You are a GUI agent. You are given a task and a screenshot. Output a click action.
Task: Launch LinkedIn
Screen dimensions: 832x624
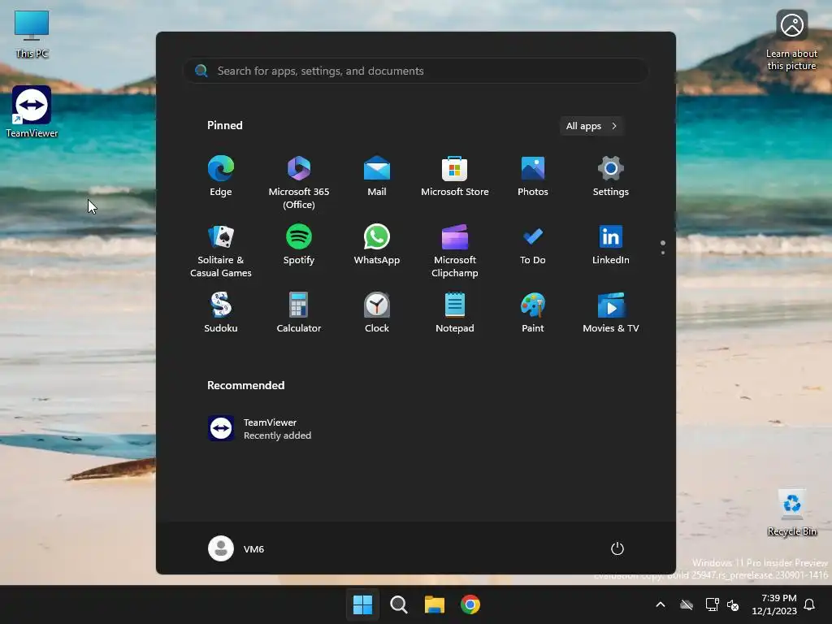[x=611, y=245]
